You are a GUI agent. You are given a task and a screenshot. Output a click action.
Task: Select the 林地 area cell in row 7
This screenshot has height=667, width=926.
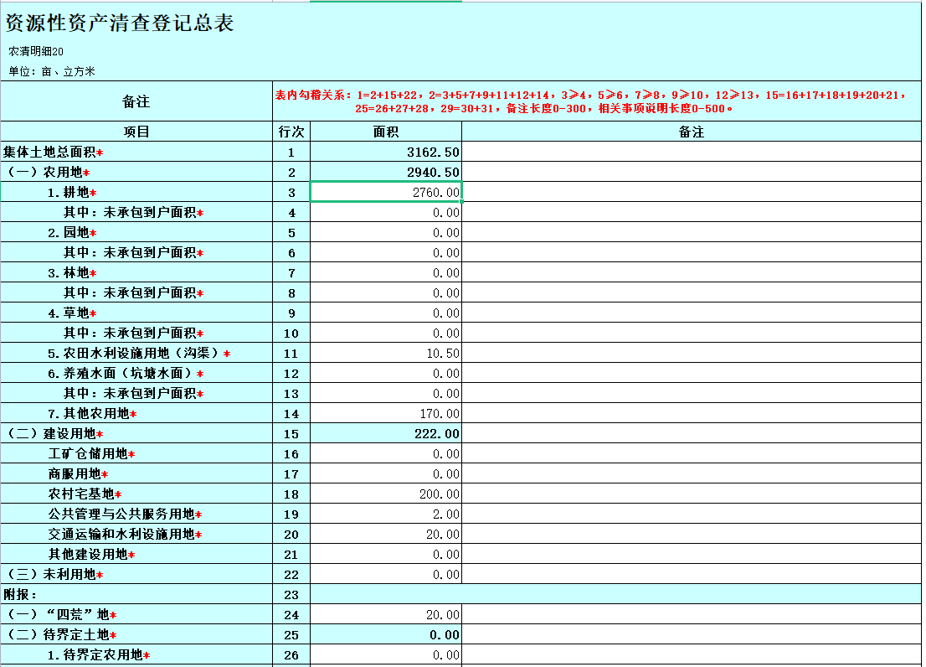386,272
